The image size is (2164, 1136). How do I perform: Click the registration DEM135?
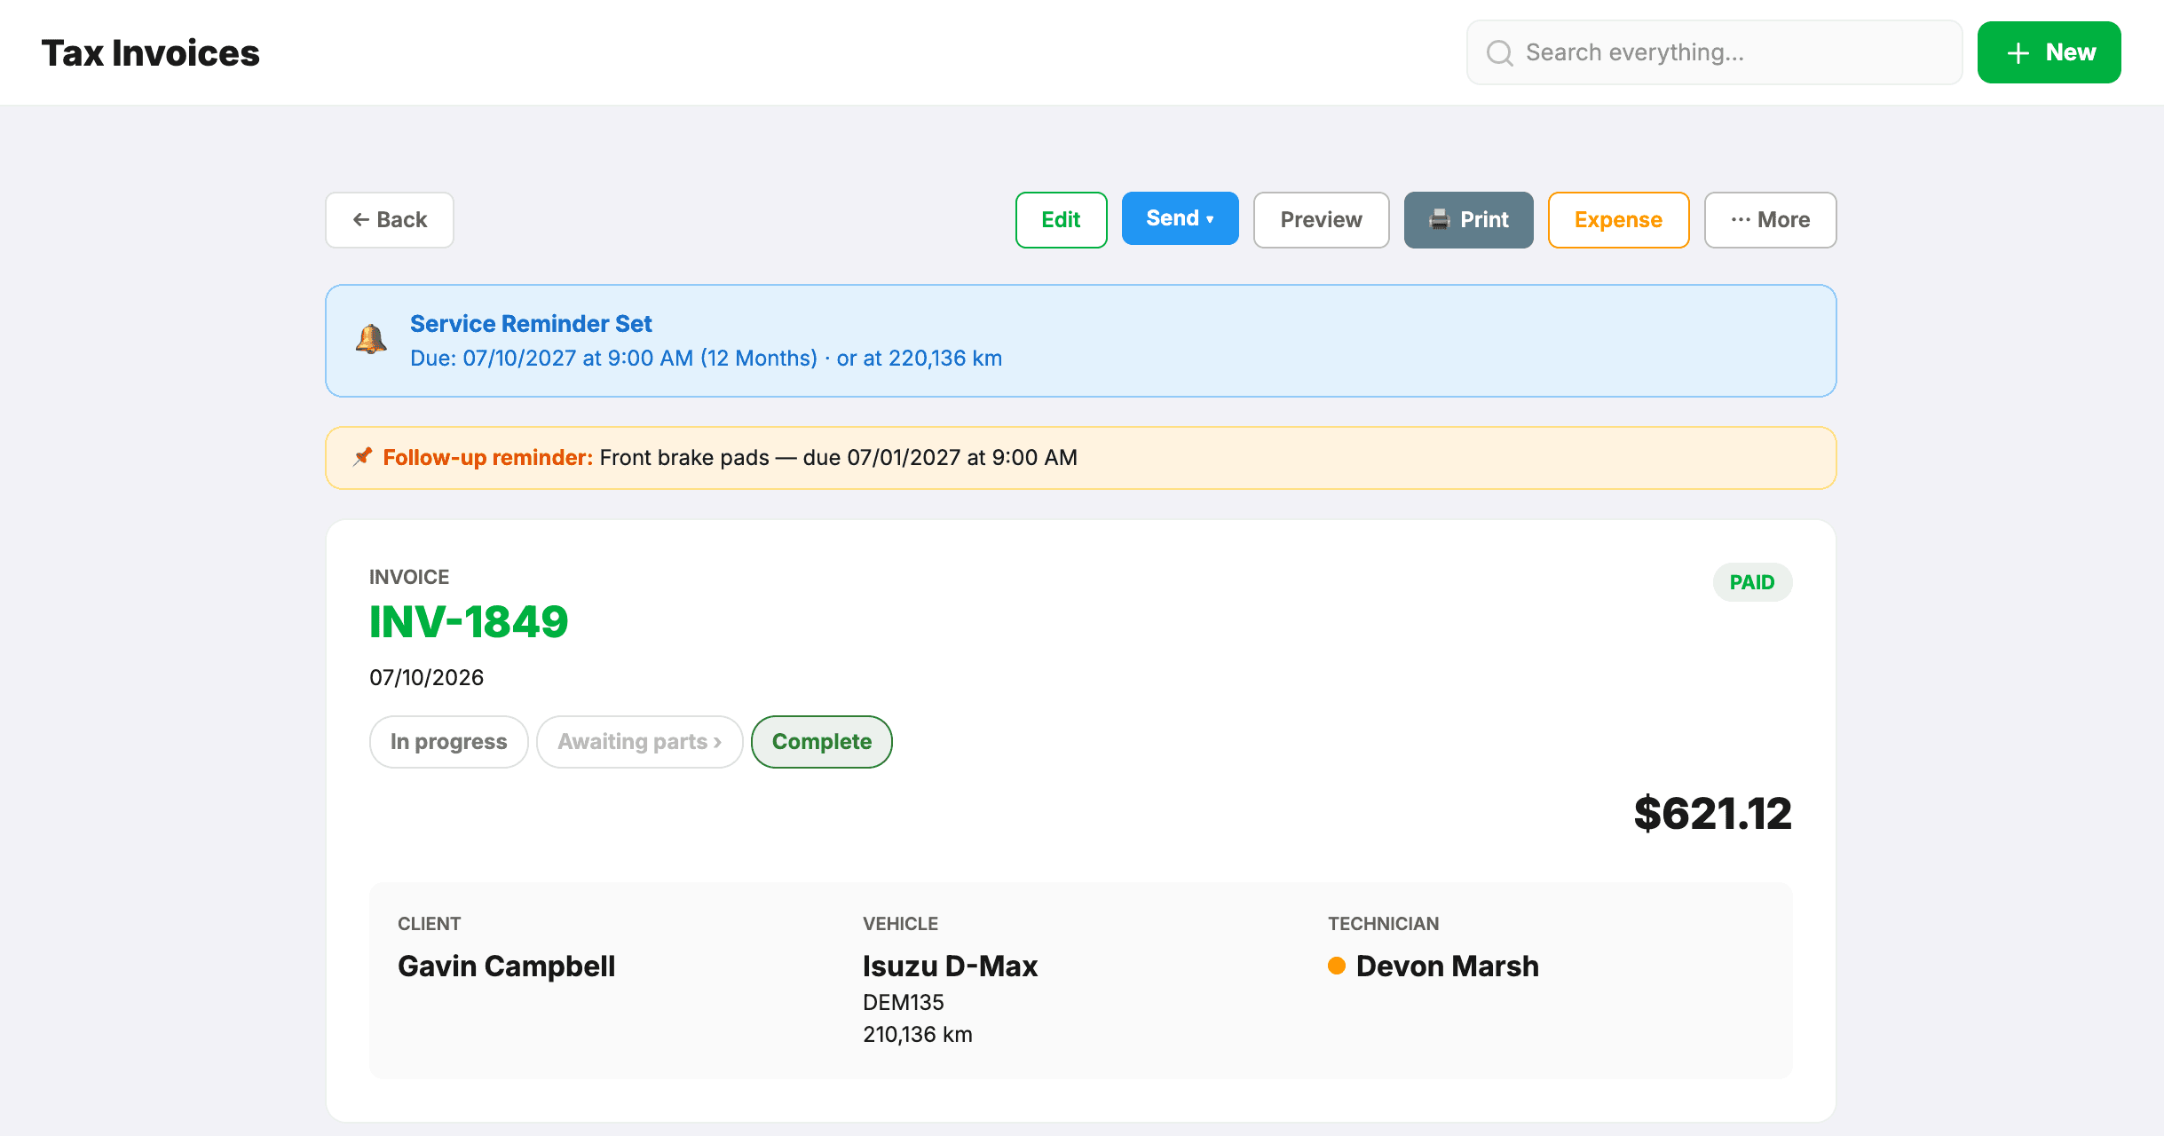coord(904,1002)
